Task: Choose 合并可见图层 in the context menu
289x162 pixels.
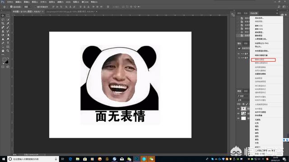Action: pos(260,112)
